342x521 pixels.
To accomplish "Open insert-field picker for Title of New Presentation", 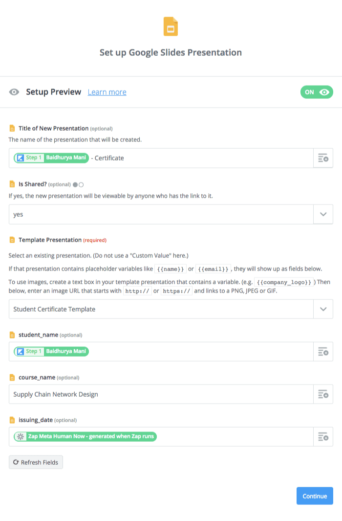I will [x=323, y=158].
